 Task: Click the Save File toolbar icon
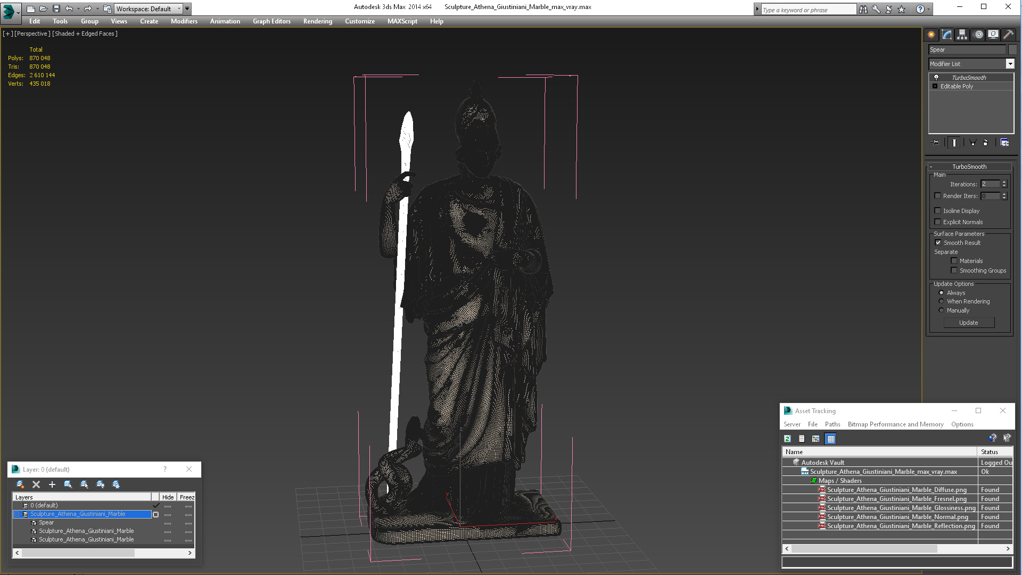(x=56, y=9)
